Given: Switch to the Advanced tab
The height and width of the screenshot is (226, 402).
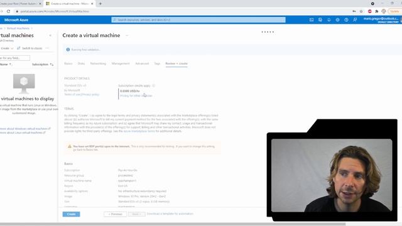Looking at the screenshot, I should [142, 63].
